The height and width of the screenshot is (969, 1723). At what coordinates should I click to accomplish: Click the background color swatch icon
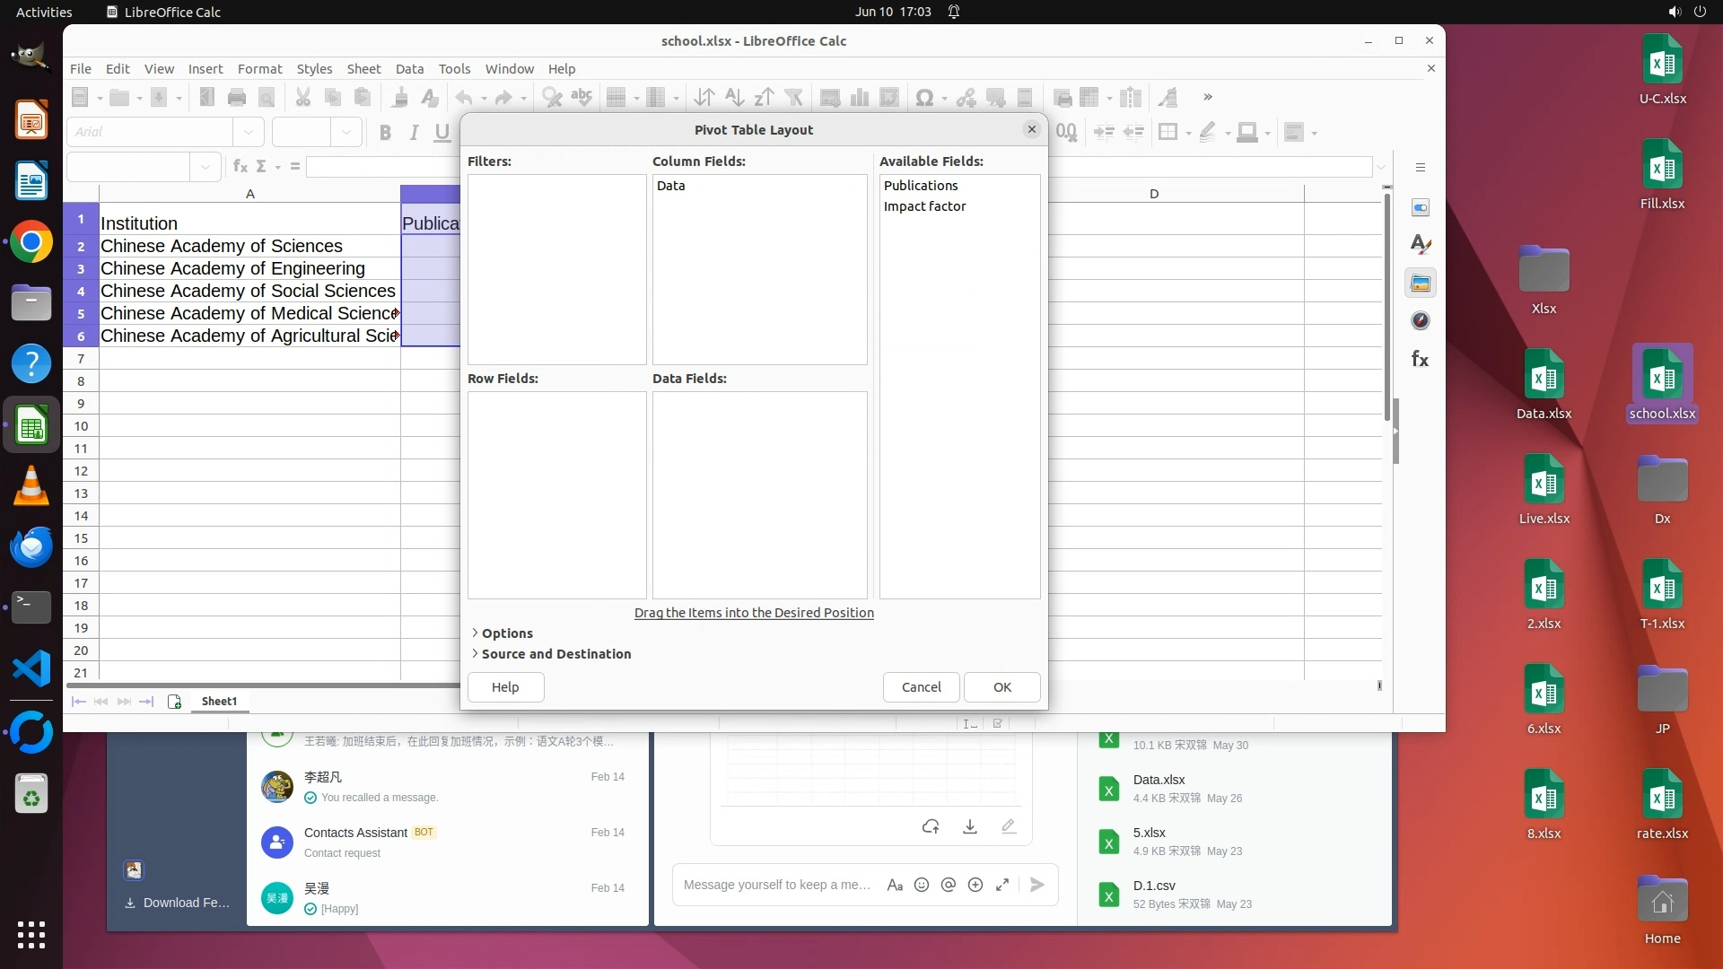pyautogui.click(x=1246, y=133)
